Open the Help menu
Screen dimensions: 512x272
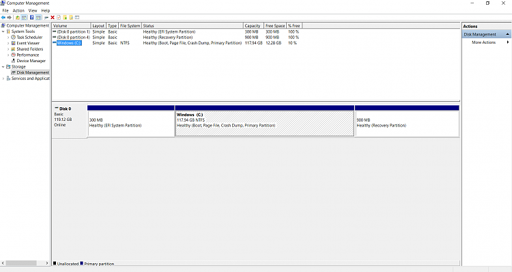point(46,10)
